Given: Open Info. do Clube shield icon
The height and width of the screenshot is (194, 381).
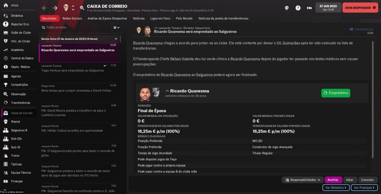Looking at the screenshot, I should 6,41.
